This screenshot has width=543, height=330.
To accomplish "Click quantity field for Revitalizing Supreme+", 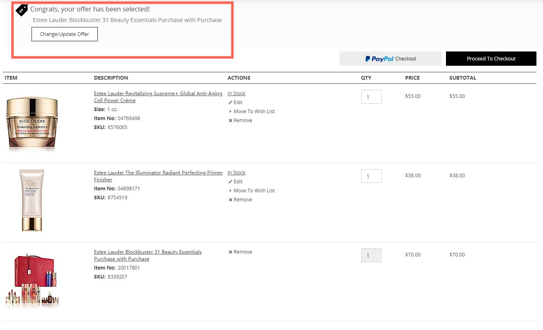I will (x=371, y=97).
